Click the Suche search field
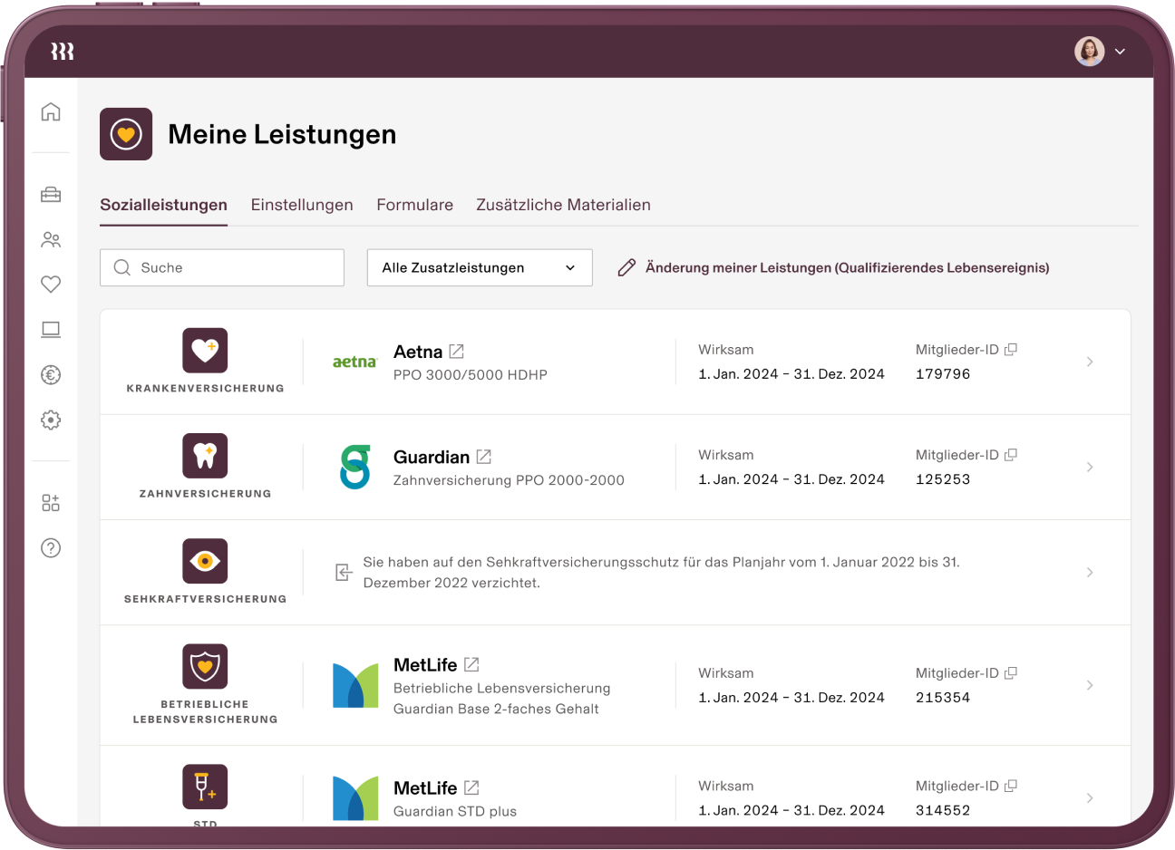Screen dimensions: 1175x850 pyautogui.click(x=222, y=268)
